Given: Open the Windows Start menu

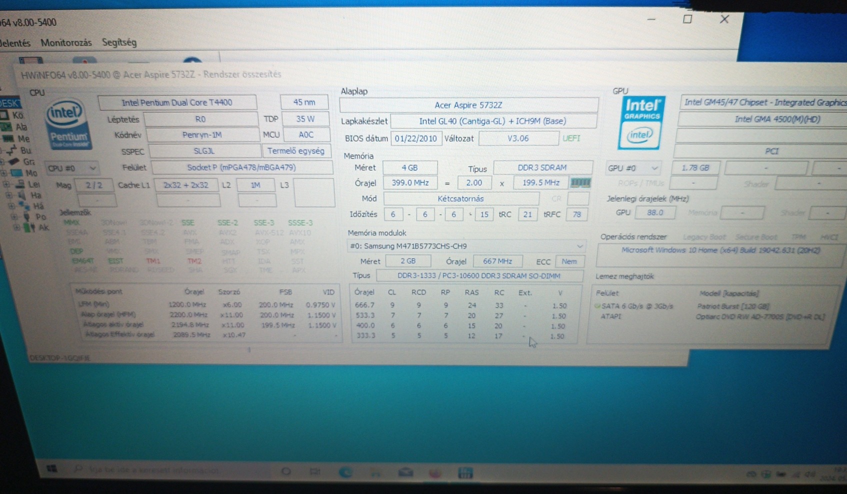Looking at the screenshot, I should (x=51, y=468).
